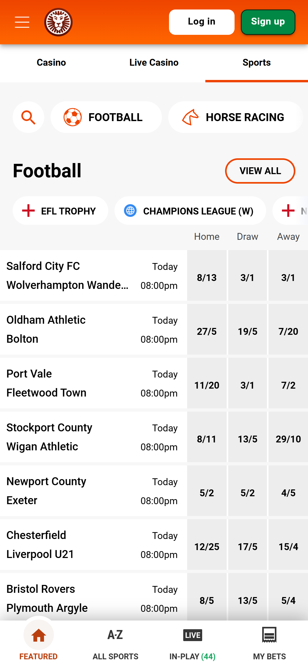
Task: Open Featured home icon in bottom bar
Action: pos(39,635)
